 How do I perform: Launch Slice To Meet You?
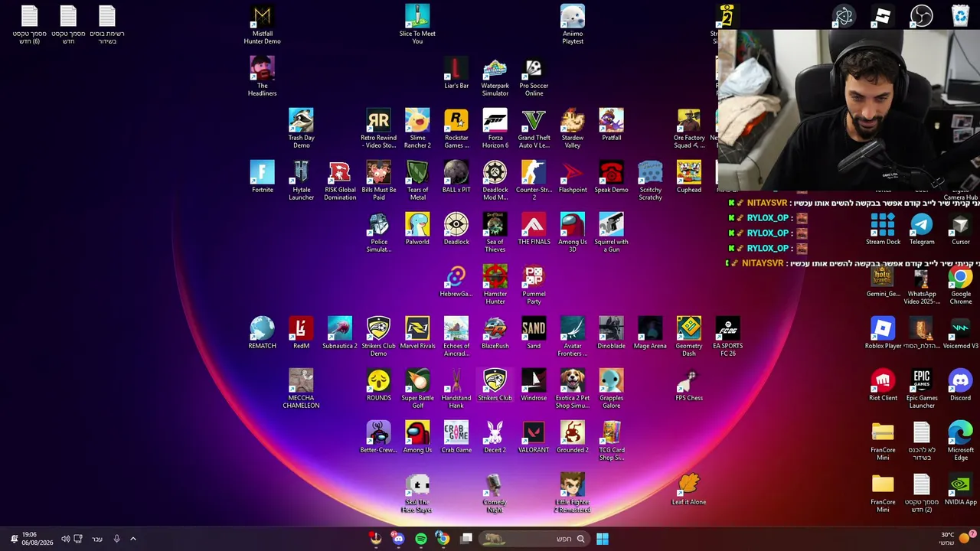[x=417, y=24]
